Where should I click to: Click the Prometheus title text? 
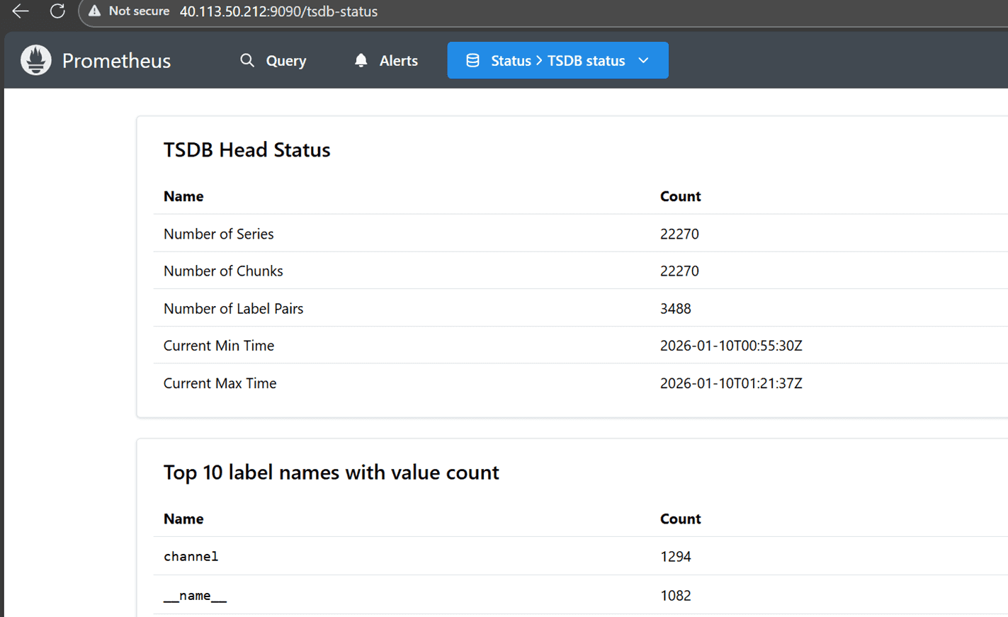pos(116,61)
